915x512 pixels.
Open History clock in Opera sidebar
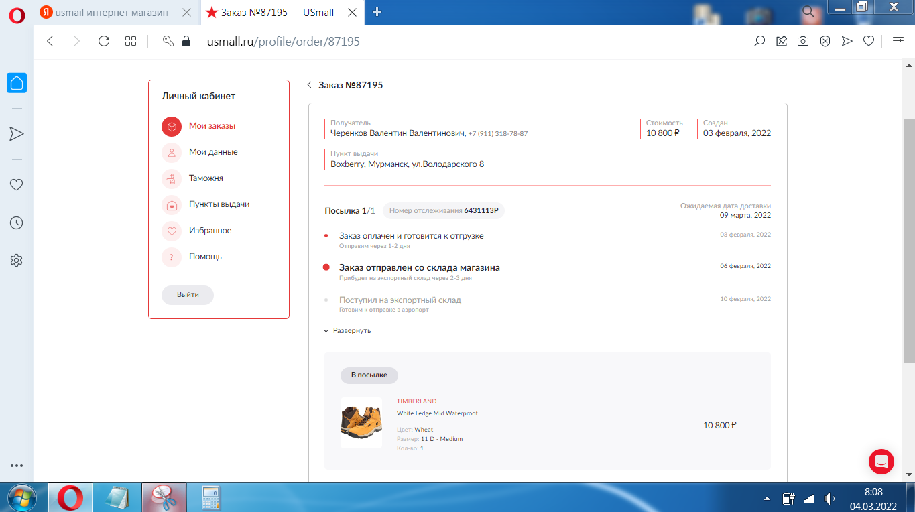[17, 223]
